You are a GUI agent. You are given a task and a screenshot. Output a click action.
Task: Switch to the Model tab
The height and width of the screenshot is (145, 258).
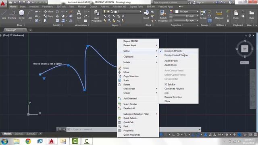tap(7, 134)
